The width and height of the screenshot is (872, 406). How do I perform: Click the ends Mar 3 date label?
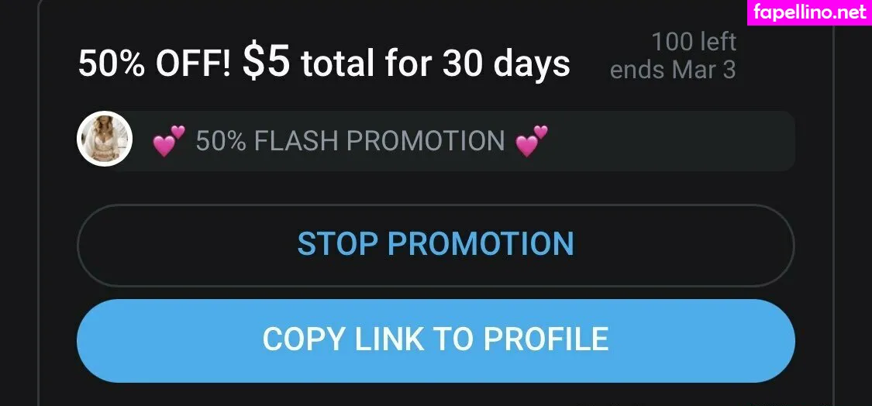(673, 70)
